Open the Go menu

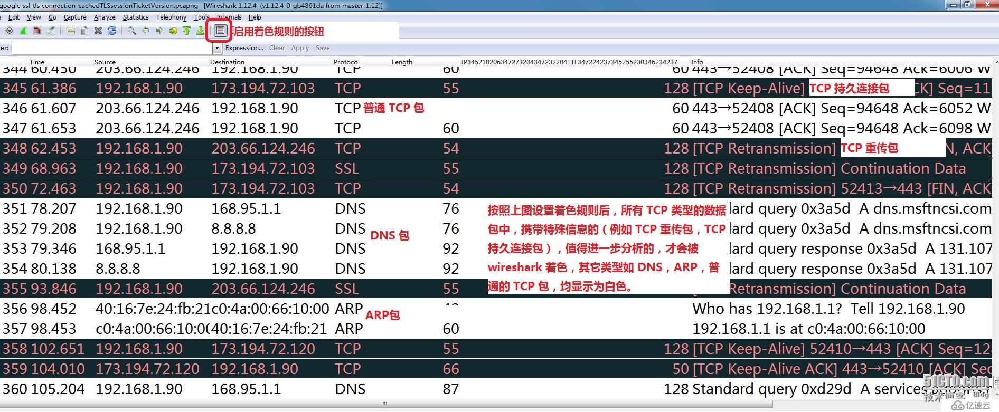[x=52, y=17]
